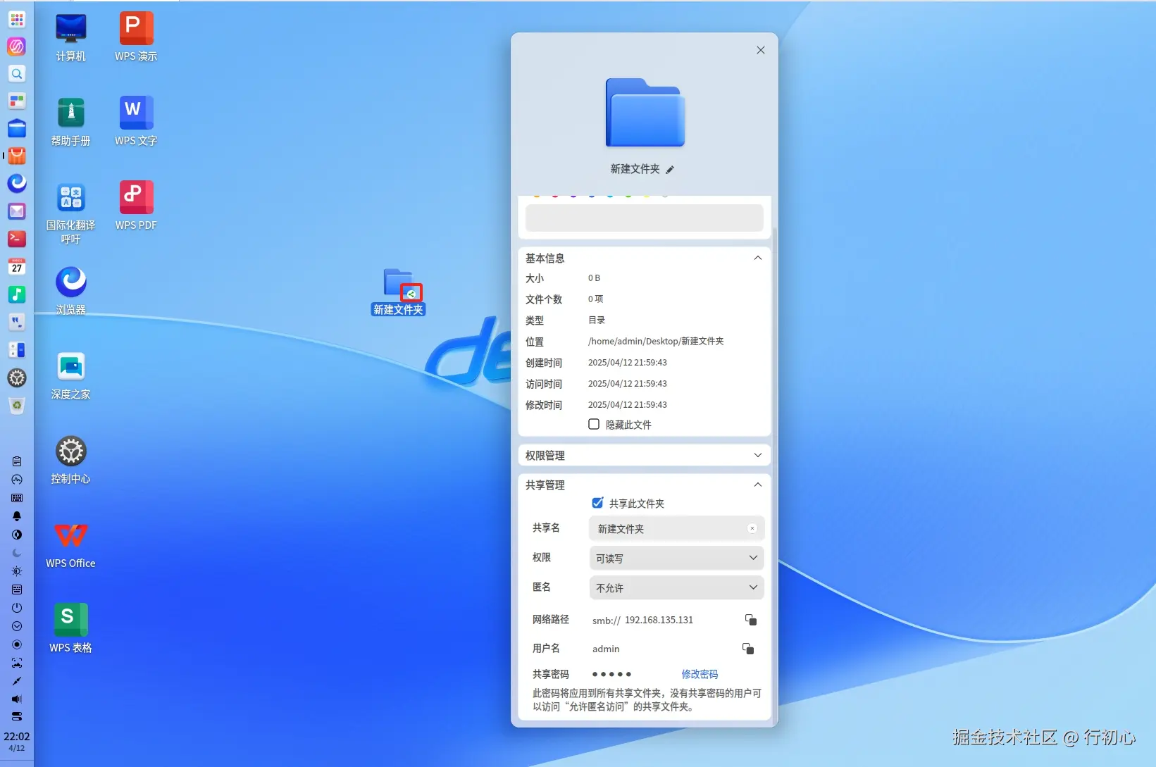This screenshot has height=767, width=1156.
Task: Select the 新建文件夹 folder on the desktop
Action: point(399,292)
